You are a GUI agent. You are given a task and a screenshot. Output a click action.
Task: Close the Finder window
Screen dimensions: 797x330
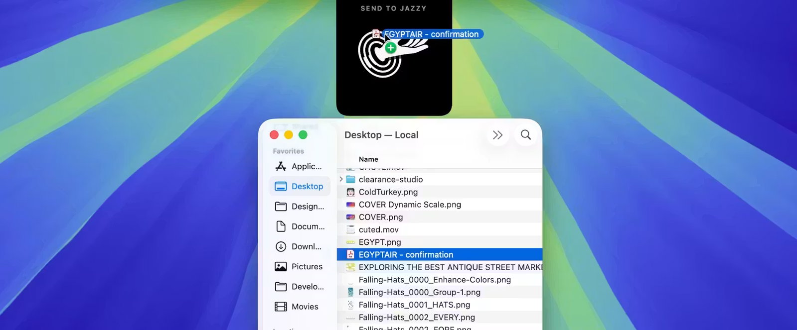274,135
